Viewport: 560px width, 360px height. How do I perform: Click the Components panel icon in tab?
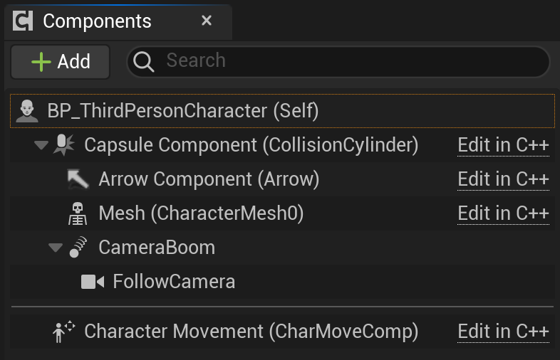23,21
